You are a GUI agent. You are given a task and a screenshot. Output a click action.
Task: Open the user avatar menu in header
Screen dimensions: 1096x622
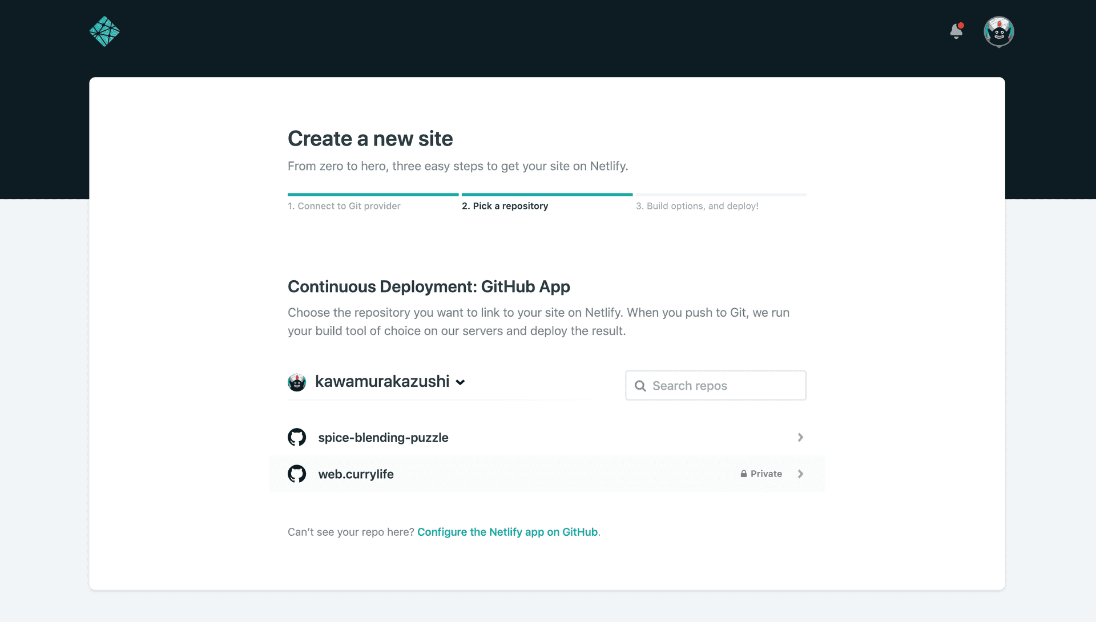pos(998,31)
